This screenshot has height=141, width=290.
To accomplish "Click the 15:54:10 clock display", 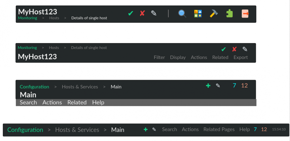I will click(x=279, y=129).
